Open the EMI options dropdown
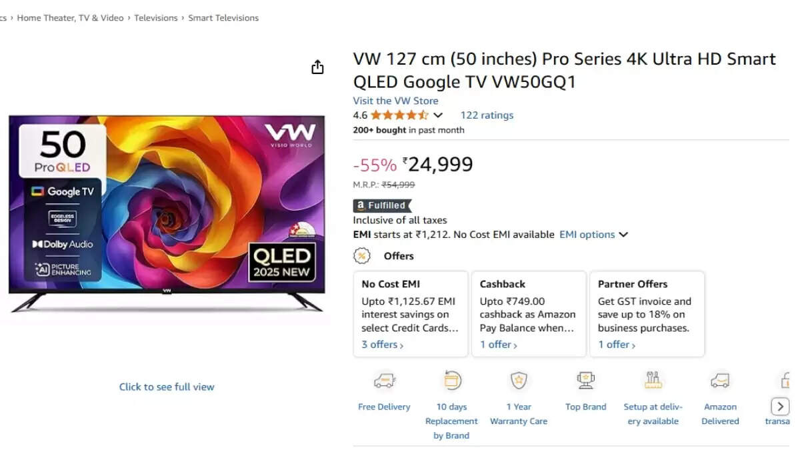 593,235
